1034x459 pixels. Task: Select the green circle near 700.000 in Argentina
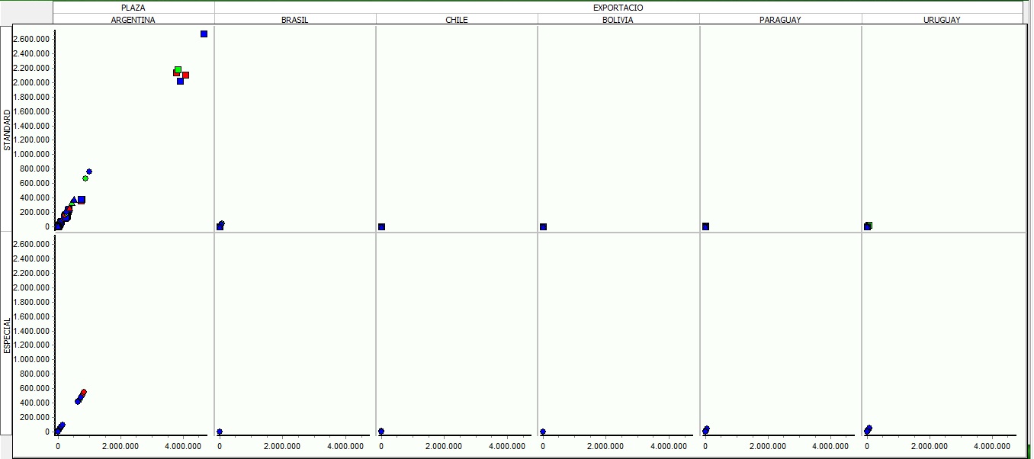85,178
